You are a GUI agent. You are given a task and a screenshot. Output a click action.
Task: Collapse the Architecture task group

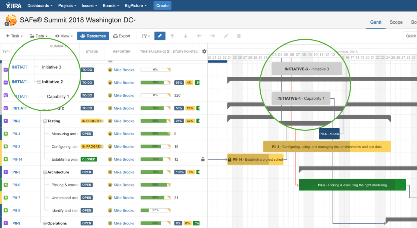(45, 172)
